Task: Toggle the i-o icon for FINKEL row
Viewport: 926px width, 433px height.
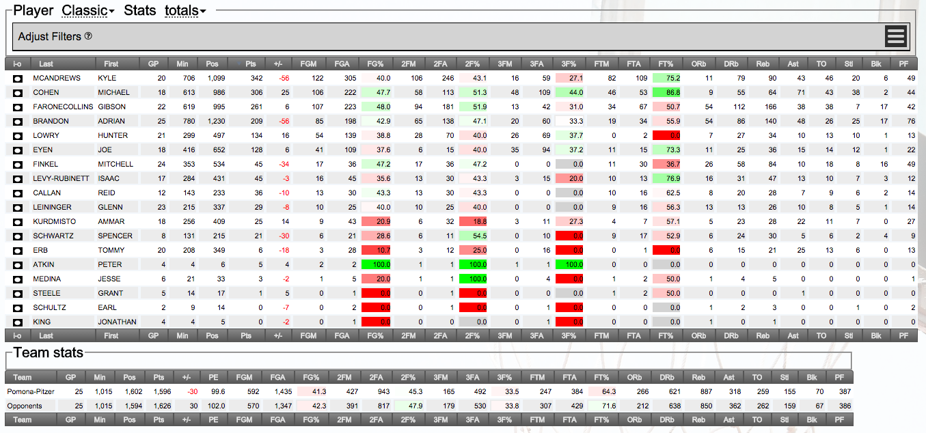Action: [x=17, y=165]
